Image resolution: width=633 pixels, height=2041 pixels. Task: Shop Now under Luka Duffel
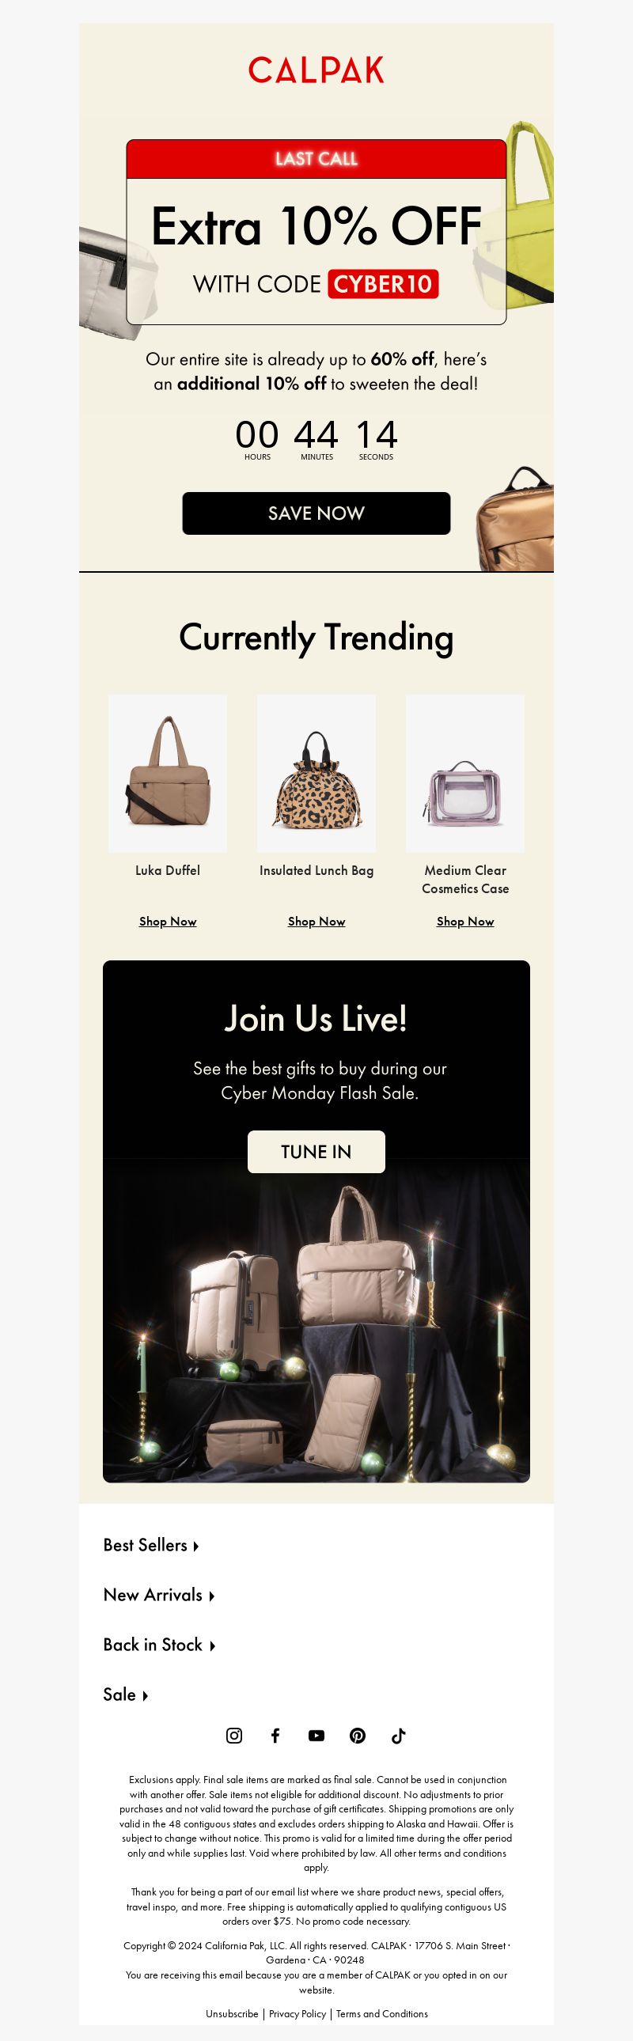pyautogui.click(x=167, y=921)
